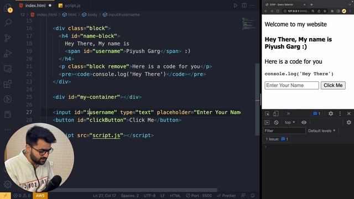Open errors and warnings count in status bar
The width and height of the screenshot is (354, 199).
(22, 196)
